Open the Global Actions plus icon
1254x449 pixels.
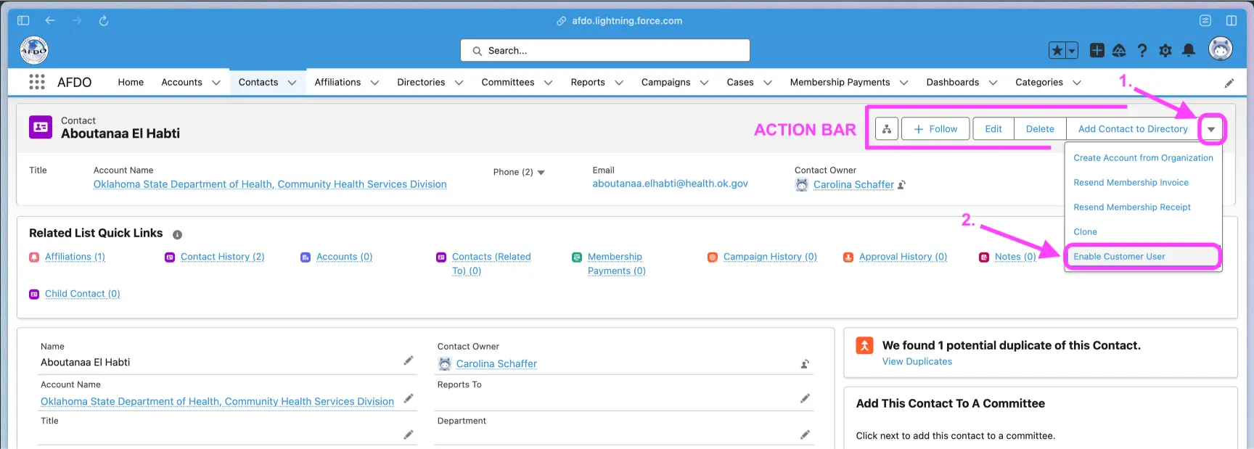(1097, 50)
